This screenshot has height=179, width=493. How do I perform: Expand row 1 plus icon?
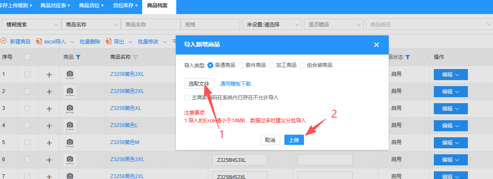(49, 75)
